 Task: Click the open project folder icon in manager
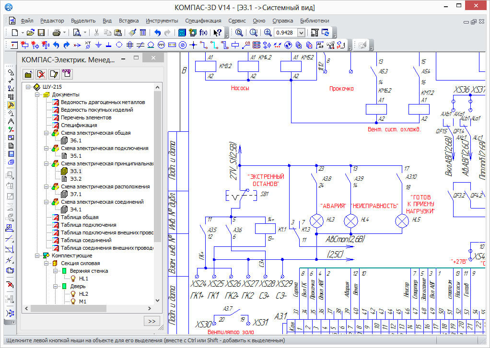29,74
